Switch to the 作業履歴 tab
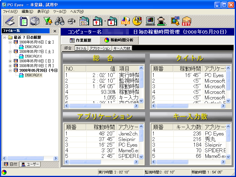236x177 pixels. click(80, 40)
